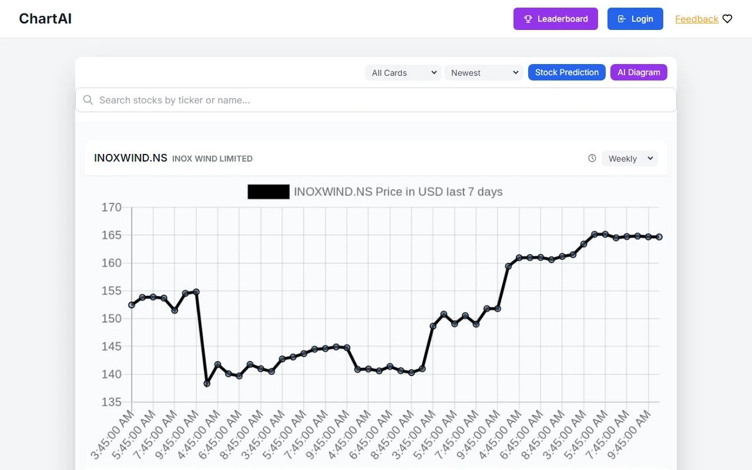The height and width of the screenshot is (470, 752).
Task: Open the Newest sort dropdown
Action: coord(484,73)
